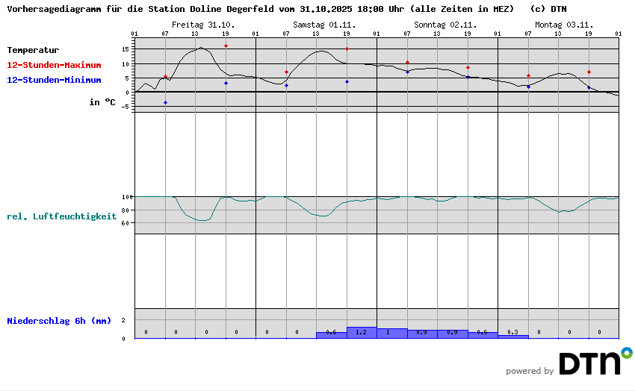Click the Niederschlag 6h (mm) label
This screenshot has height=391, width=635.
[x=59, y=321]
